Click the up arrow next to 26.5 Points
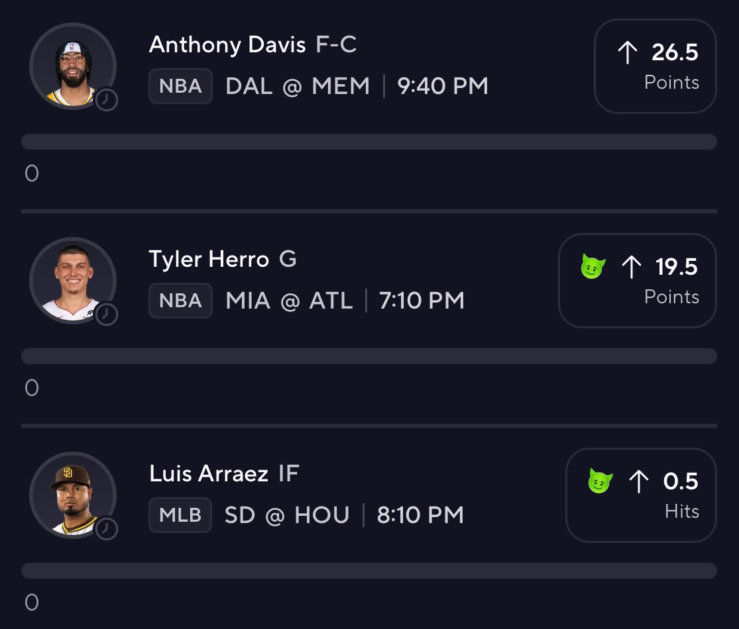The width and height of the screenshot is (739, 629). (627, 52)
